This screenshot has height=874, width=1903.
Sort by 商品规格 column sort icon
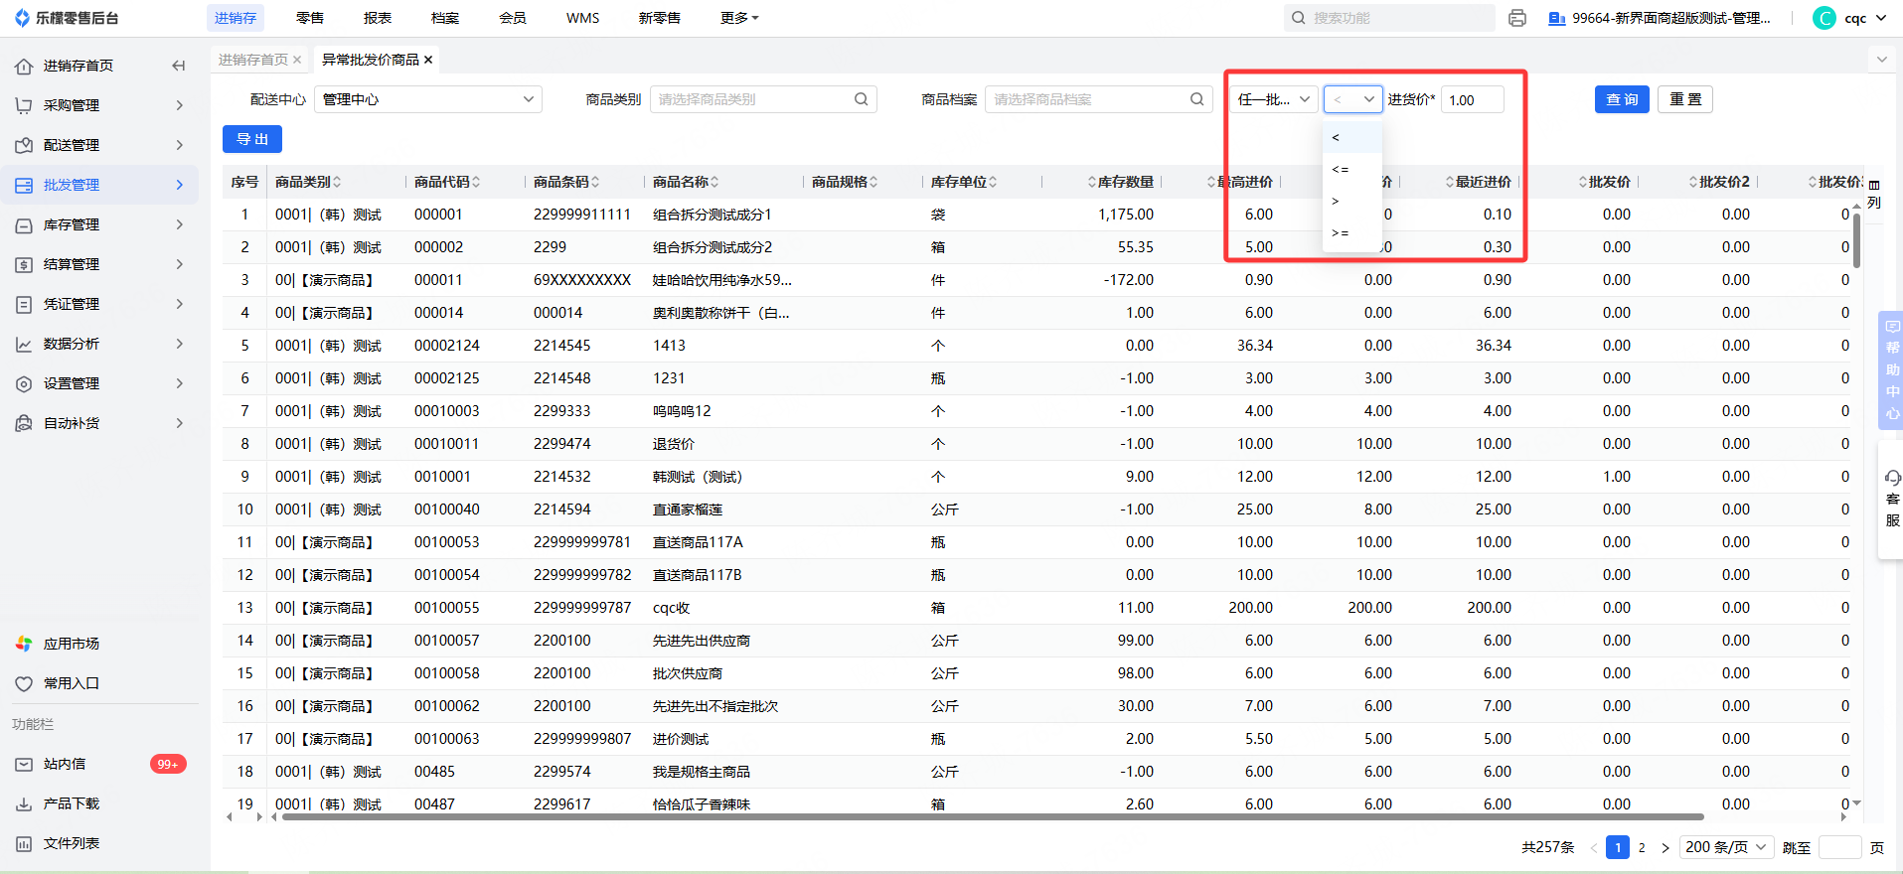tap(873, 182)
